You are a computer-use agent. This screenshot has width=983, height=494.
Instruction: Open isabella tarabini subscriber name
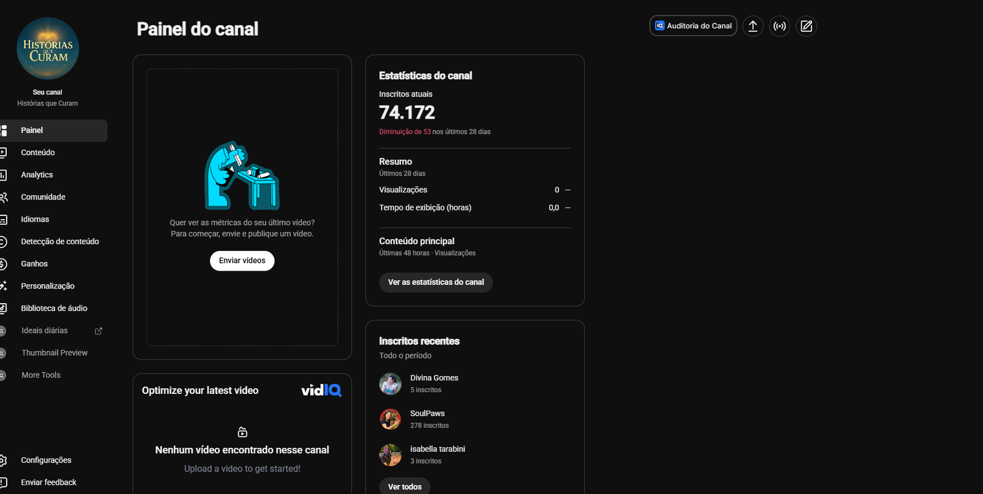437,449
